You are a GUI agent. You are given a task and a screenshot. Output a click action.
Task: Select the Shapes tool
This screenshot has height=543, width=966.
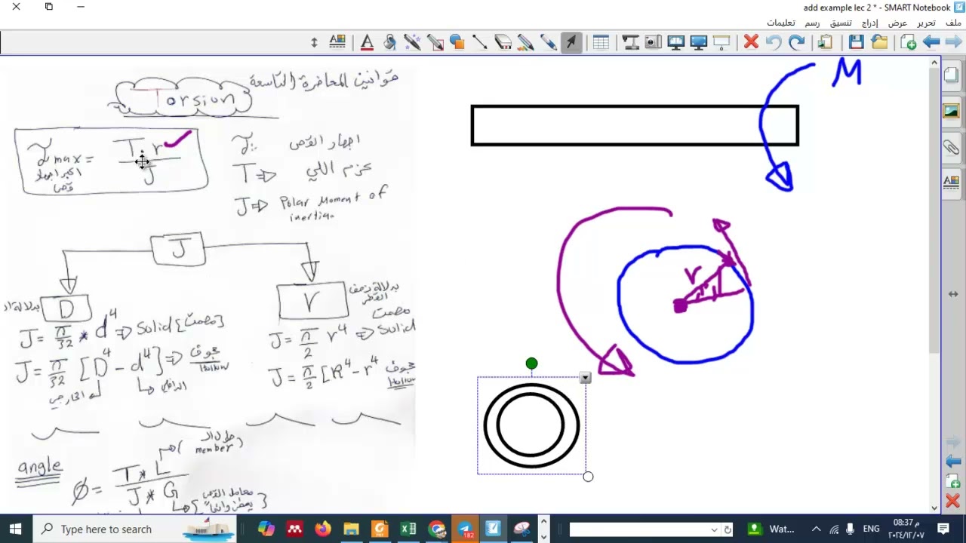(457, 43)
